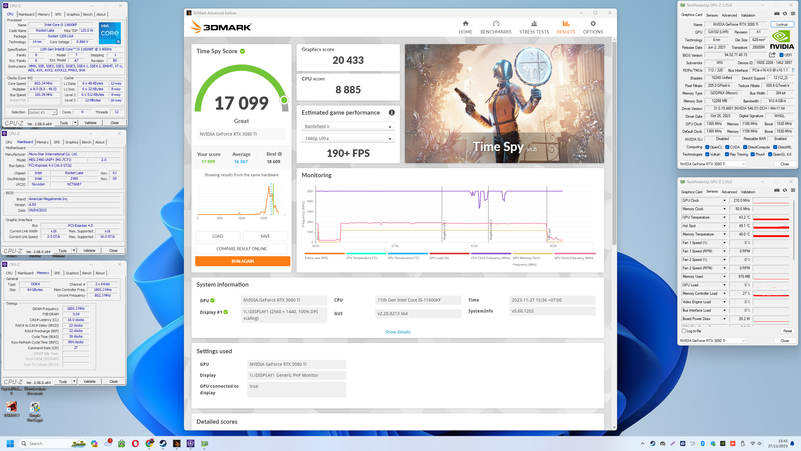Expand the system tray hidden icons chevron
Image resolution: width=801 pixels, height=451 pixels.
click(642, 443)
